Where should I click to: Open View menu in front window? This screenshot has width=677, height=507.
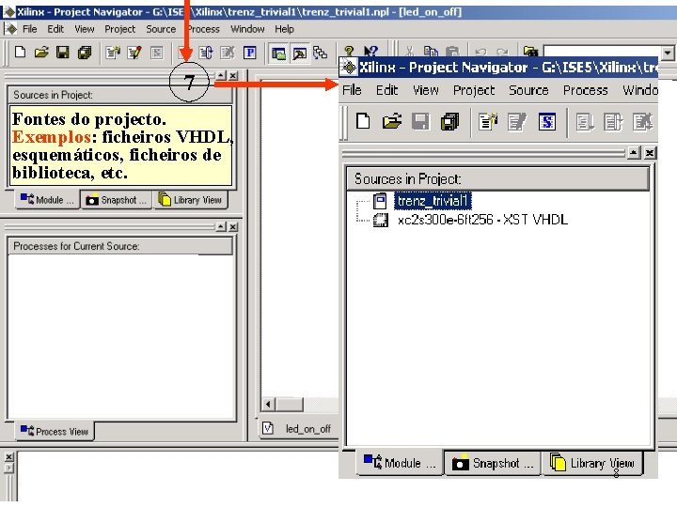[426, 90]
